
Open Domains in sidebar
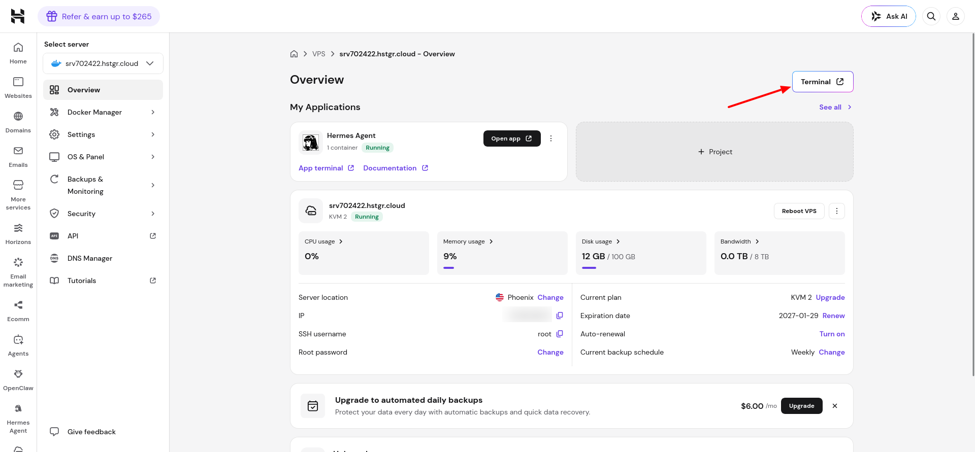pyautogui.click(x=18, y=122)
